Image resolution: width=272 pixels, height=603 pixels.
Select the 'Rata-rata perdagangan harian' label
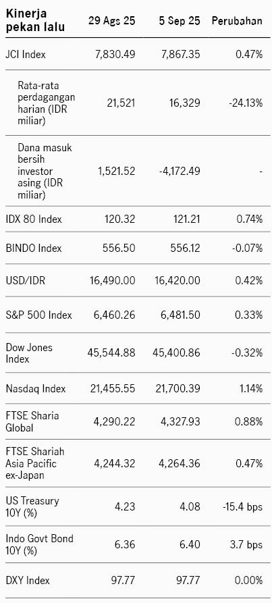[46, 103]
